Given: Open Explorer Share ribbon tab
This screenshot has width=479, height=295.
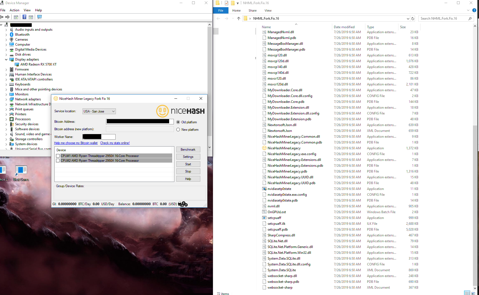Looking at the screenshot, I should (252, 11).
